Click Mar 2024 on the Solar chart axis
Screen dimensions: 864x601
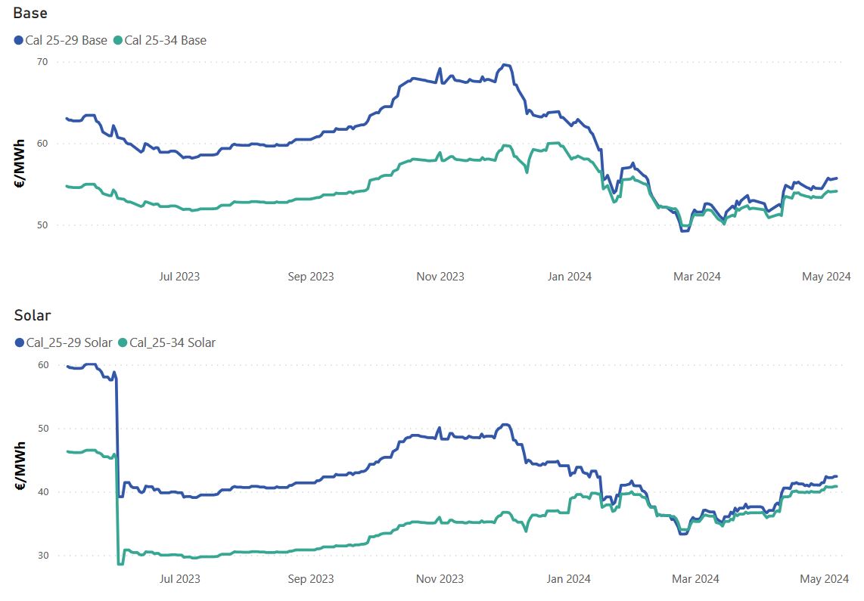696,579
